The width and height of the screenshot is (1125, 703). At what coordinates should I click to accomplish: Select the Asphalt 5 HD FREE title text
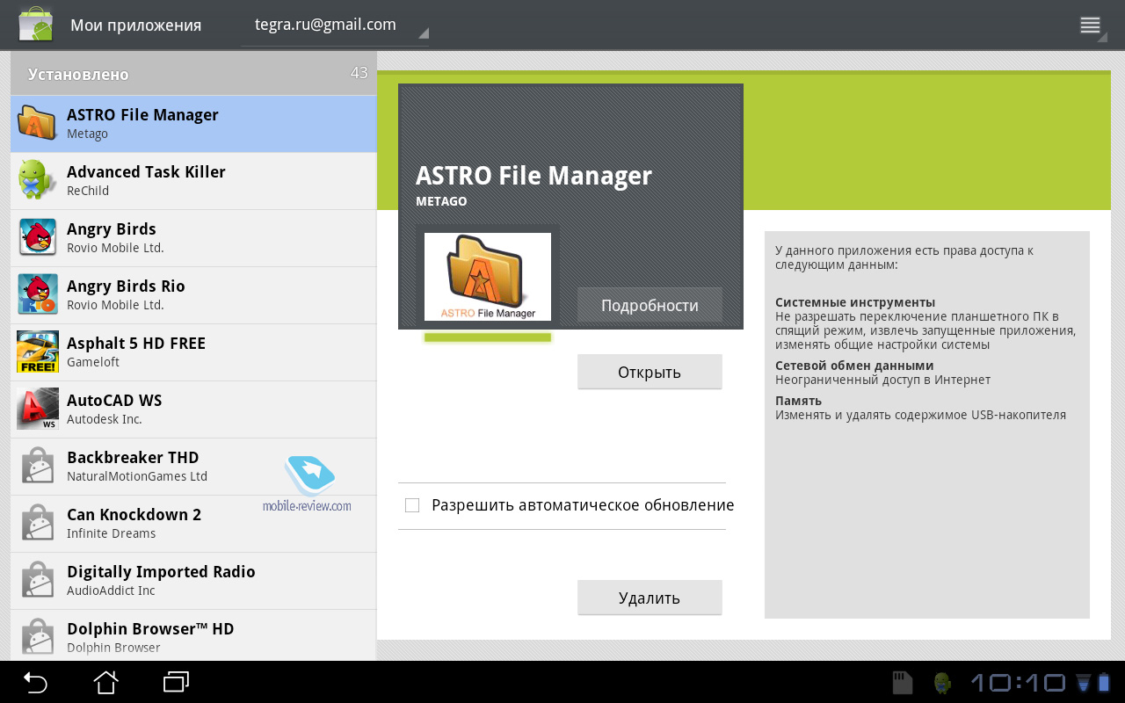coord(136,344)
